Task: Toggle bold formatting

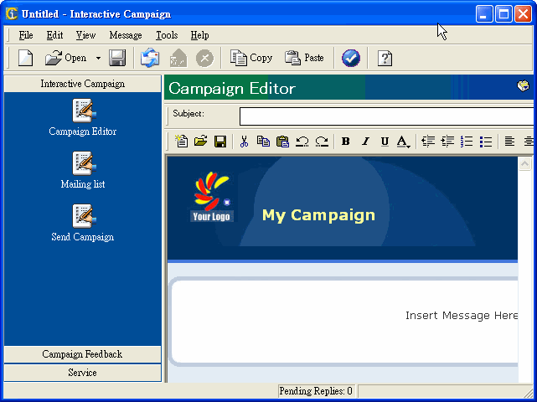Action: [345, 141]
